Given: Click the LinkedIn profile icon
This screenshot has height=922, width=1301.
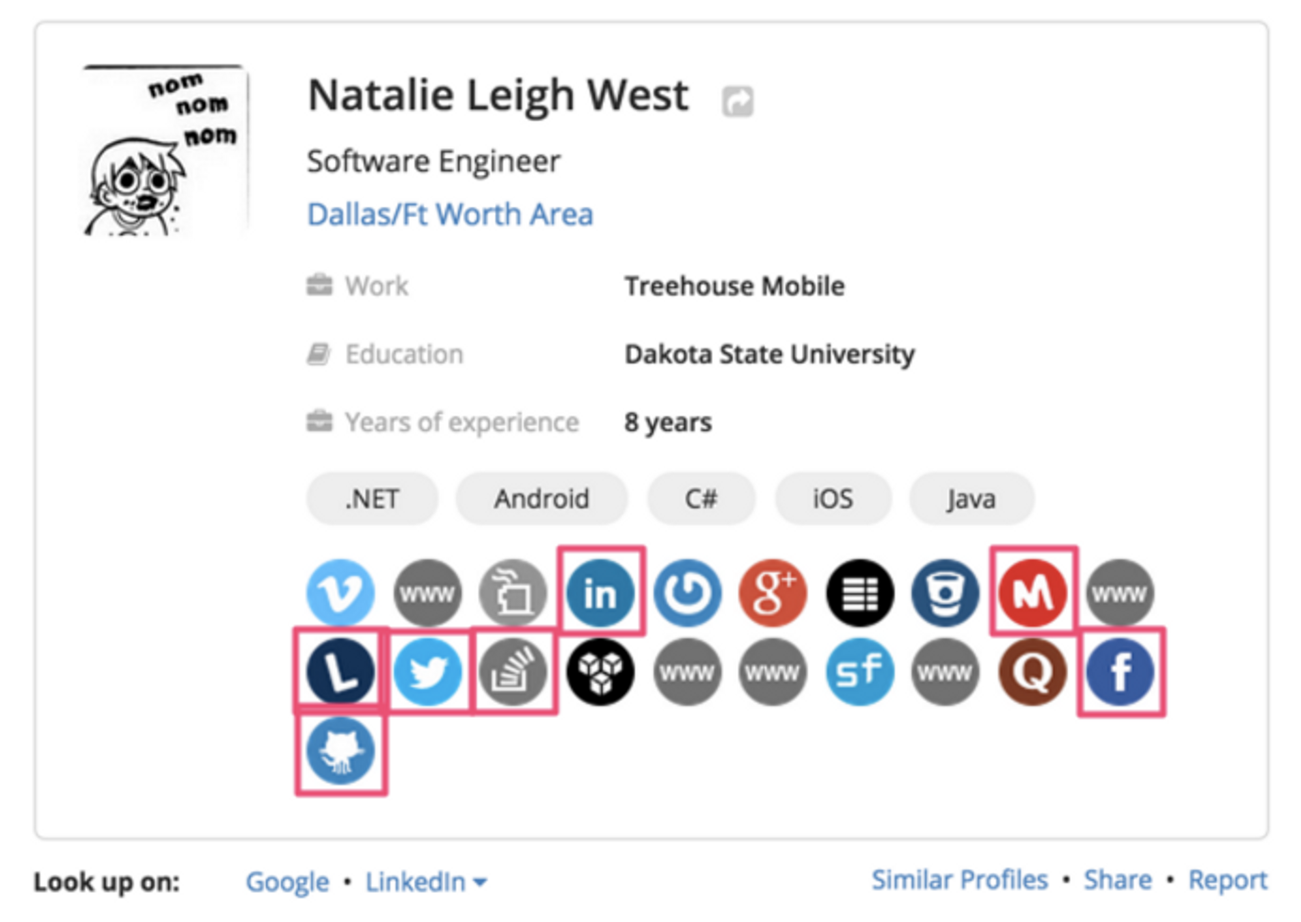Looking at the screenshot, I should pyautogui.click(x=600, y=592).
